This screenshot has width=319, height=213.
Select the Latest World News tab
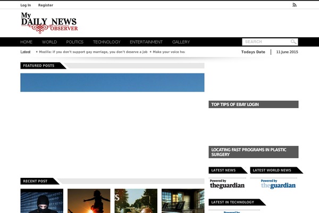[276, 170]
